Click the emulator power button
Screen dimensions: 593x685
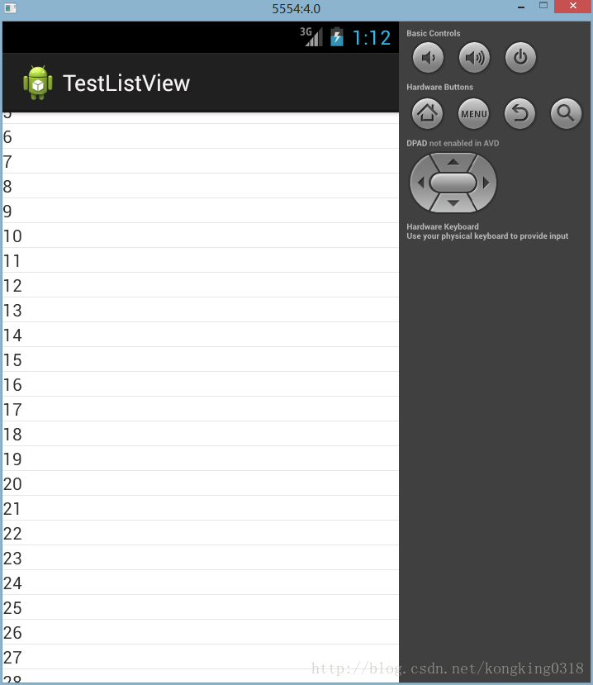coord(520,58)
